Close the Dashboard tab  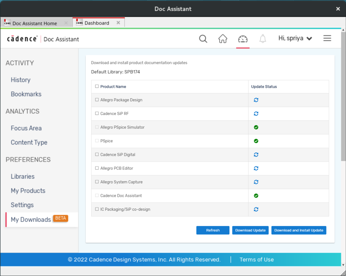(118, 23)
